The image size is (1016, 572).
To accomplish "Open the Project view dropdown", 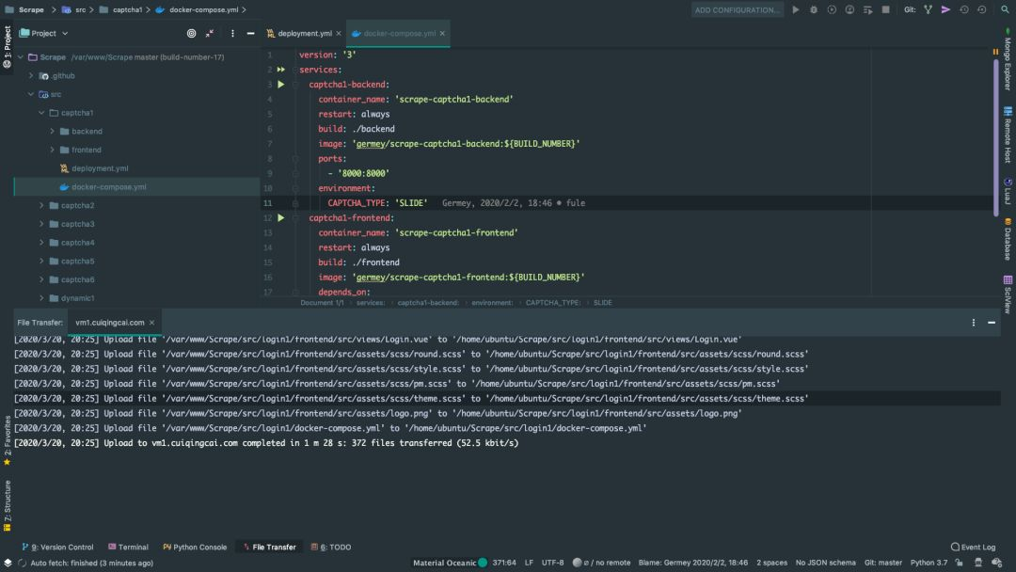I will point(43,33).
